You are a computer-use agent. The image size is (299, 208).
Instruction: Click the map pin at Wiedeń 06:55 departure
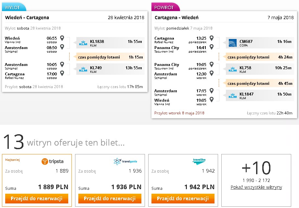coord(62,38)
